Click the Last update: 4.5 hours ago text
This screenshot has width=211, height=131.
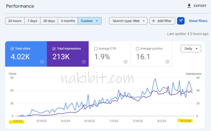[188, 34]
